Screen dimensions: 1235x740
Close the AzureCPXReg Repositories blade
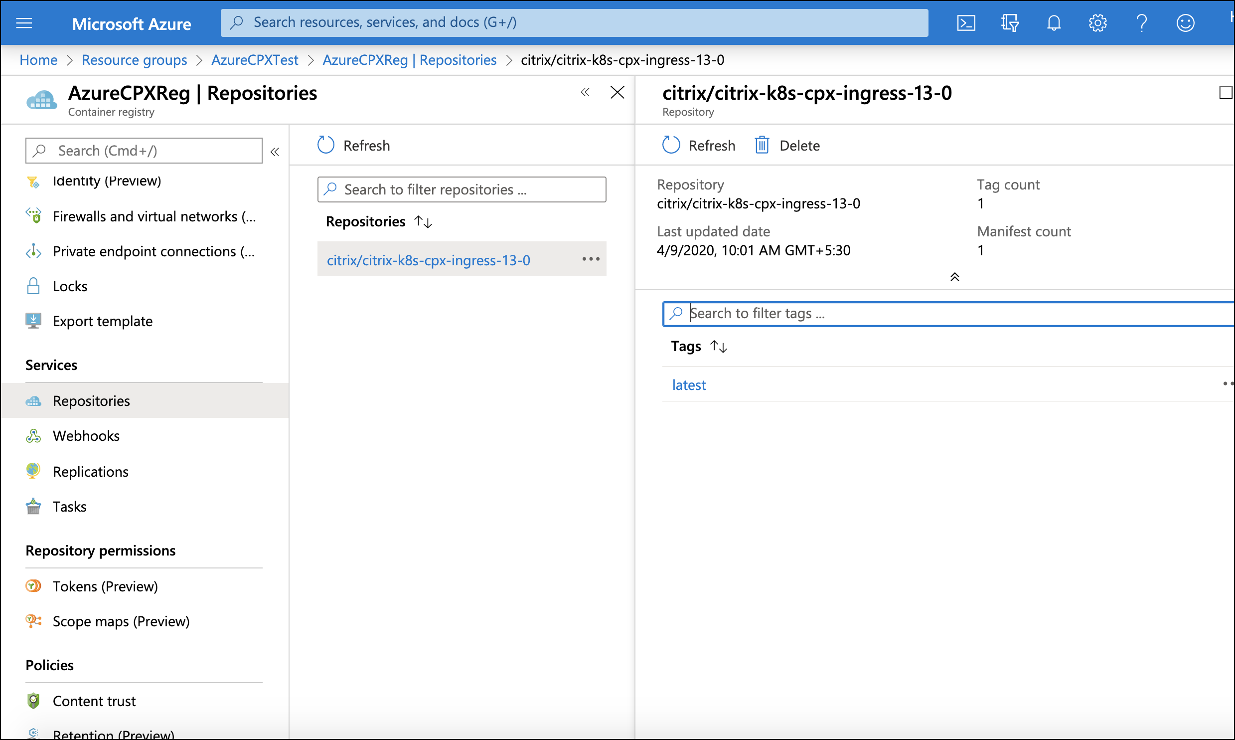coord(617,92)
